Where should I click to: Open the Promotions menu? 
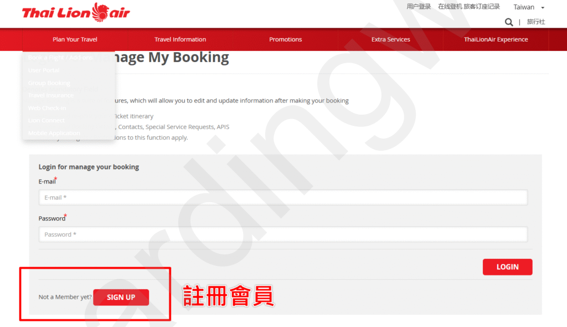click(x=285, y=39)
